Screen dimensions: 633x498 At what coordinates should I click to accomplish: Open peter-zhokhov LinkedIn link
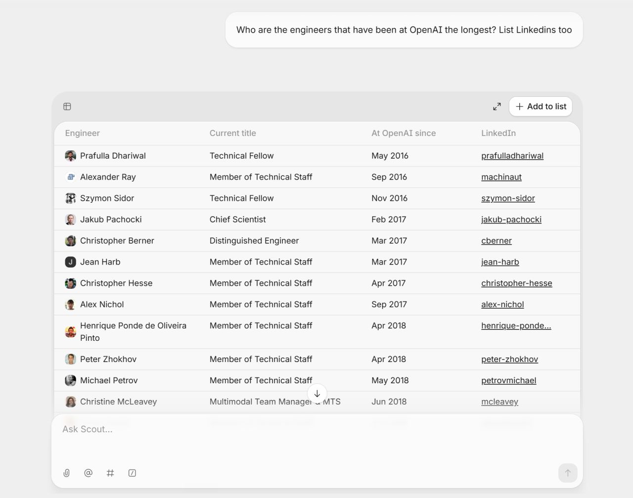pos(509,360)
